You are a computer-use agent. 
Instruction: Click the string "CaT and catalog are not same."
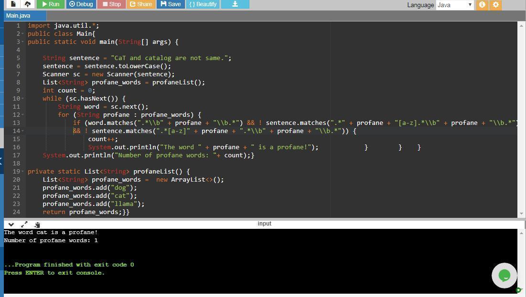[x=169, y=58]
